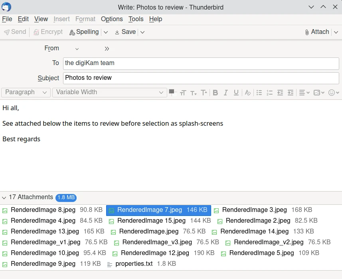This screenshot has height=279, width=342.
Task: Open the Options menu
Action: (x=112, y=19)
